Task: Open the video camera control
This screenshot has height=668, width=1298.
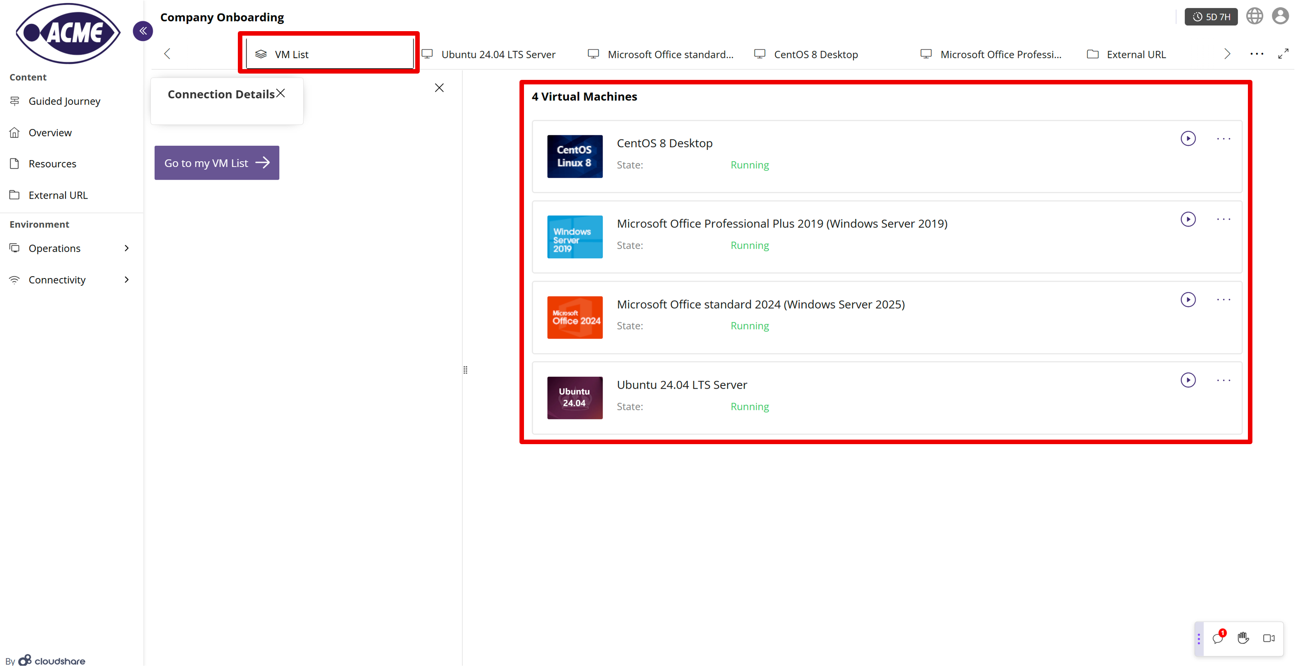Action: tap(1269, 638)
